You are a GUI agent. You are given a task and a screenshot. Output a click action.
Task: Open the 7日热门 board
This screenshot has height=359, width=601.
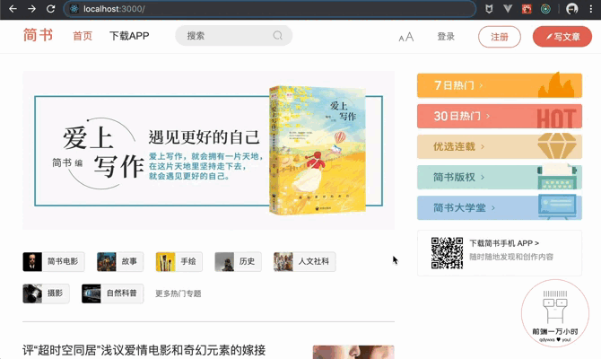(500, 85)
